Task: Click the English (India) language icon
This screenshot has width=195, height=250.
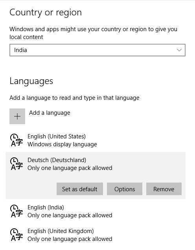Action: click(x=17, y=211)
